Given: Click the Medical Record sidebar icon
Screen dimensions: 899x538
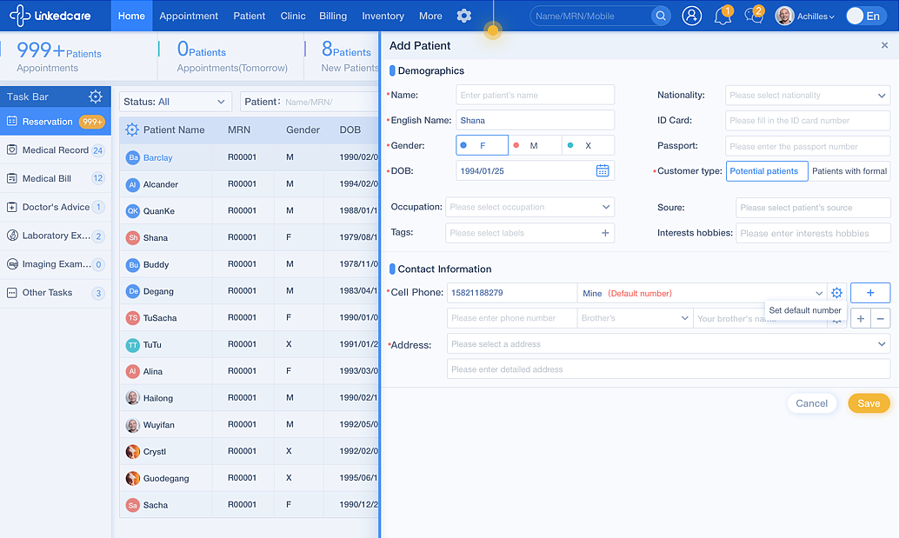Looking at the screenshot, I should 11,149.
